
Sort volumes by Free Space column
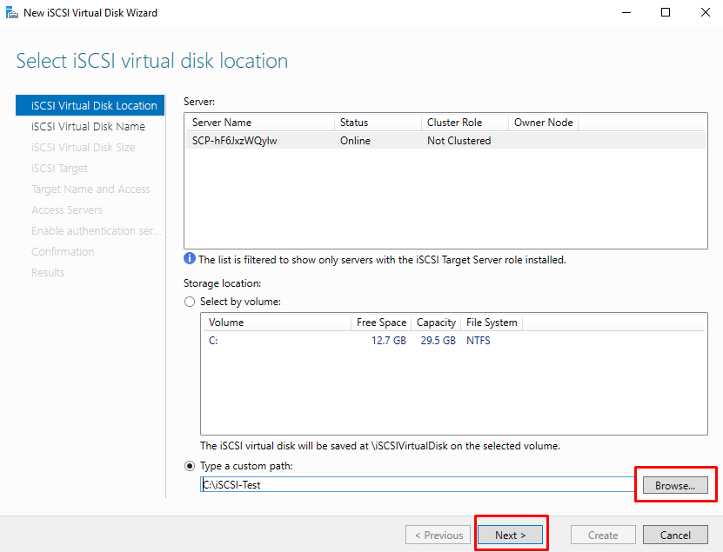(381, 323)
